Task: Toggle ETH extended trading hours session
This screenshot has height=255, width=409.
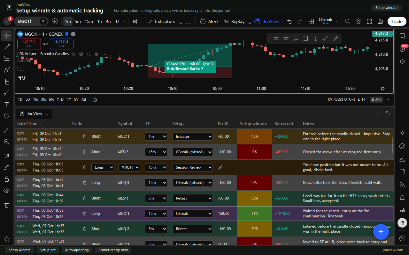Action: click(361, 99)
